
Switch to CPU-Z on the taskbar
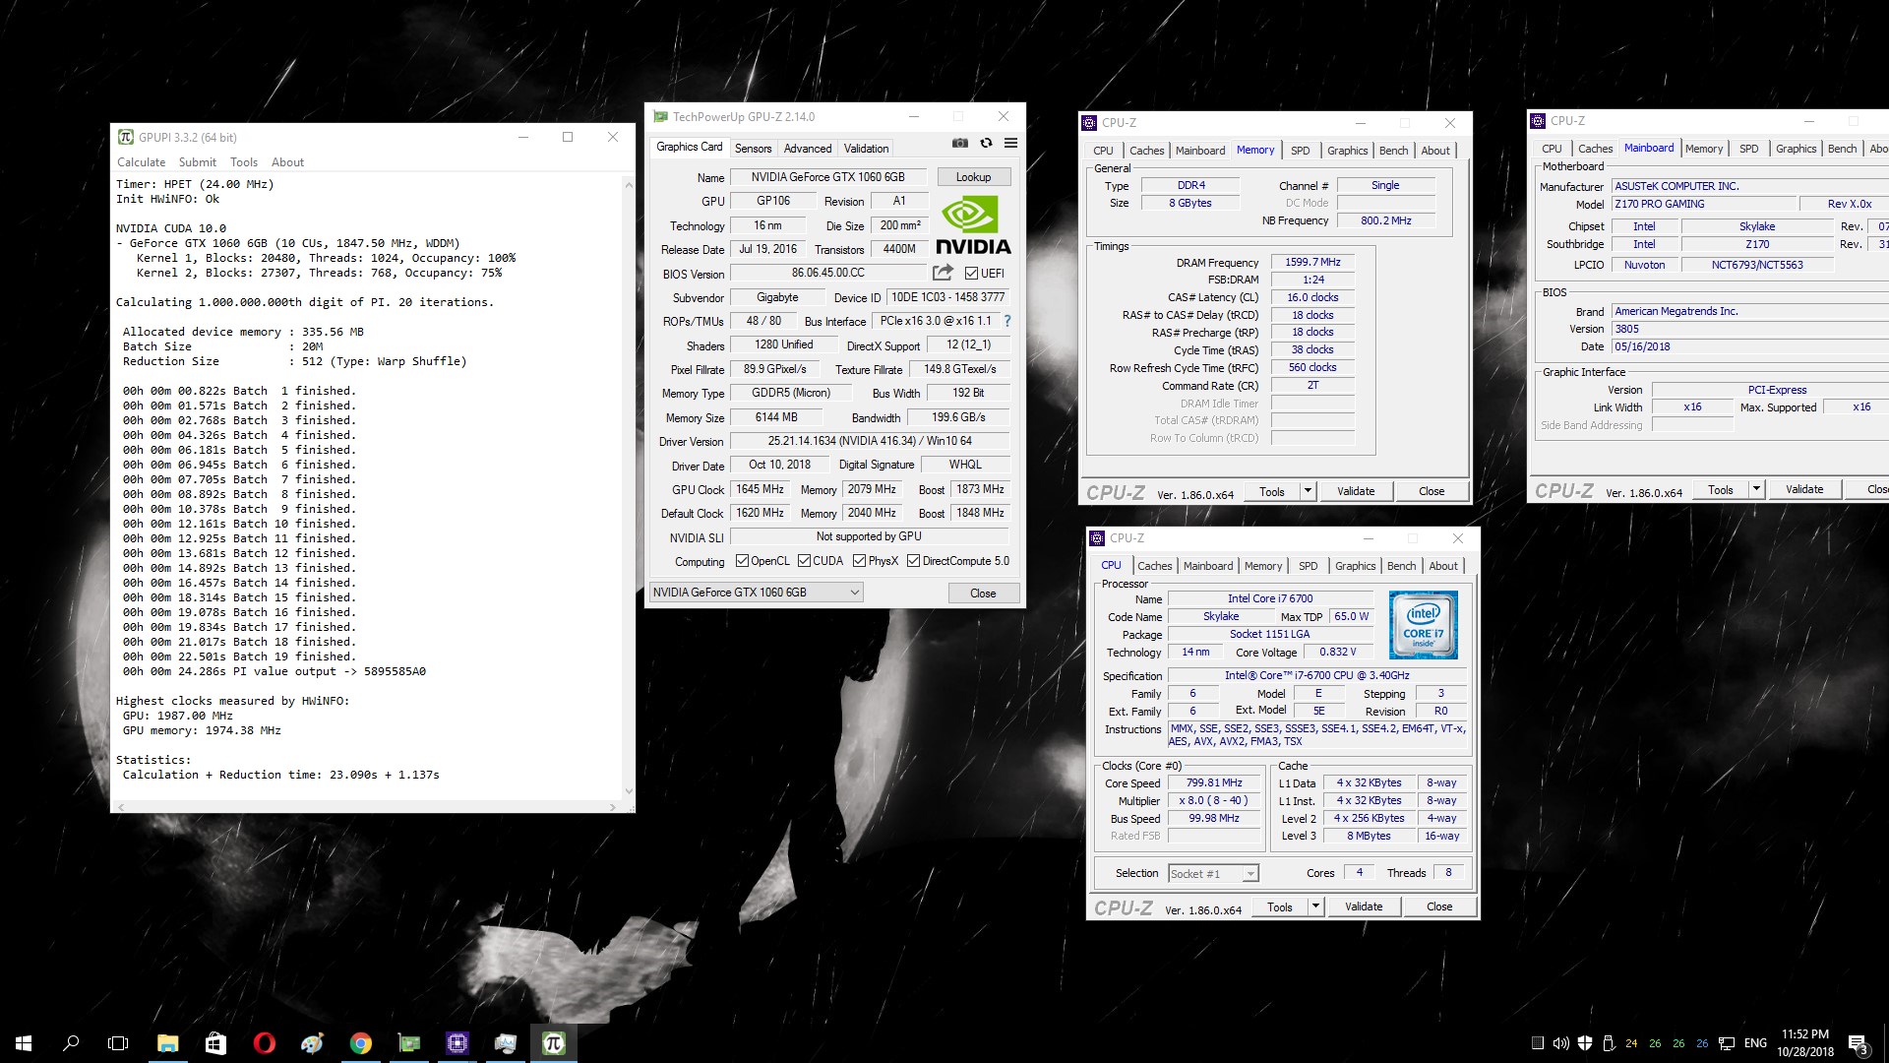coord(457,1043)
